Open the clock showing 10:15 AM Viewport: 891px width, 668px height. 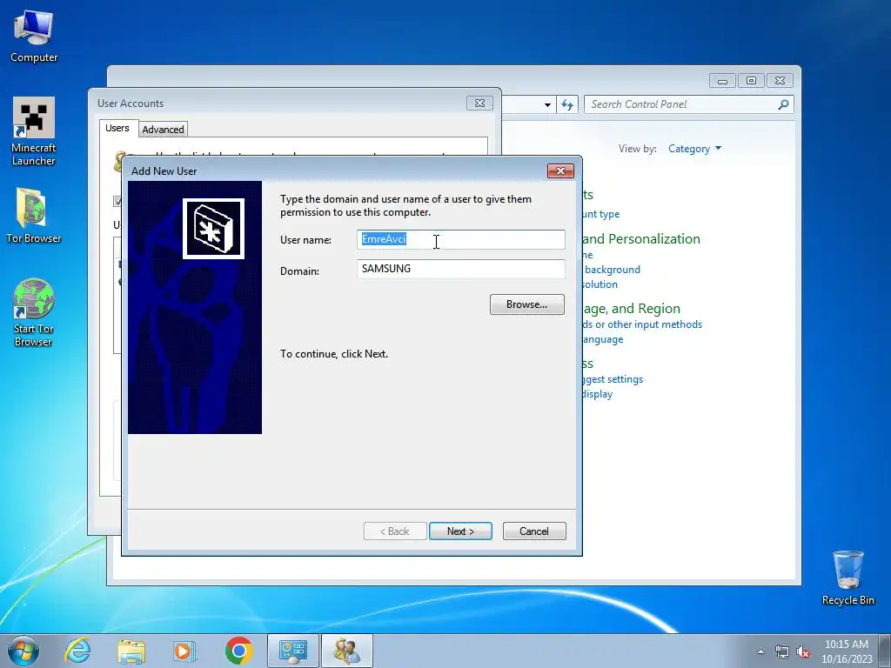coord(846,651)
